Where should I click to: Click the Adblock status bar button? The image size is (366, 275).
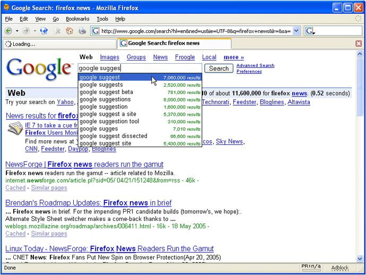[x=339, y=268]
